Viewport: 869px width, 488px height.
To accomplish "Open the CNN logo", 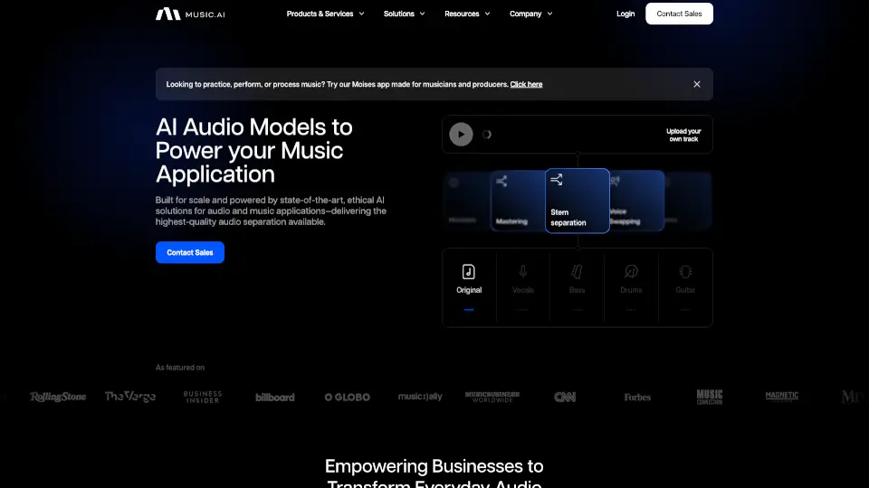I will (565, 397).
